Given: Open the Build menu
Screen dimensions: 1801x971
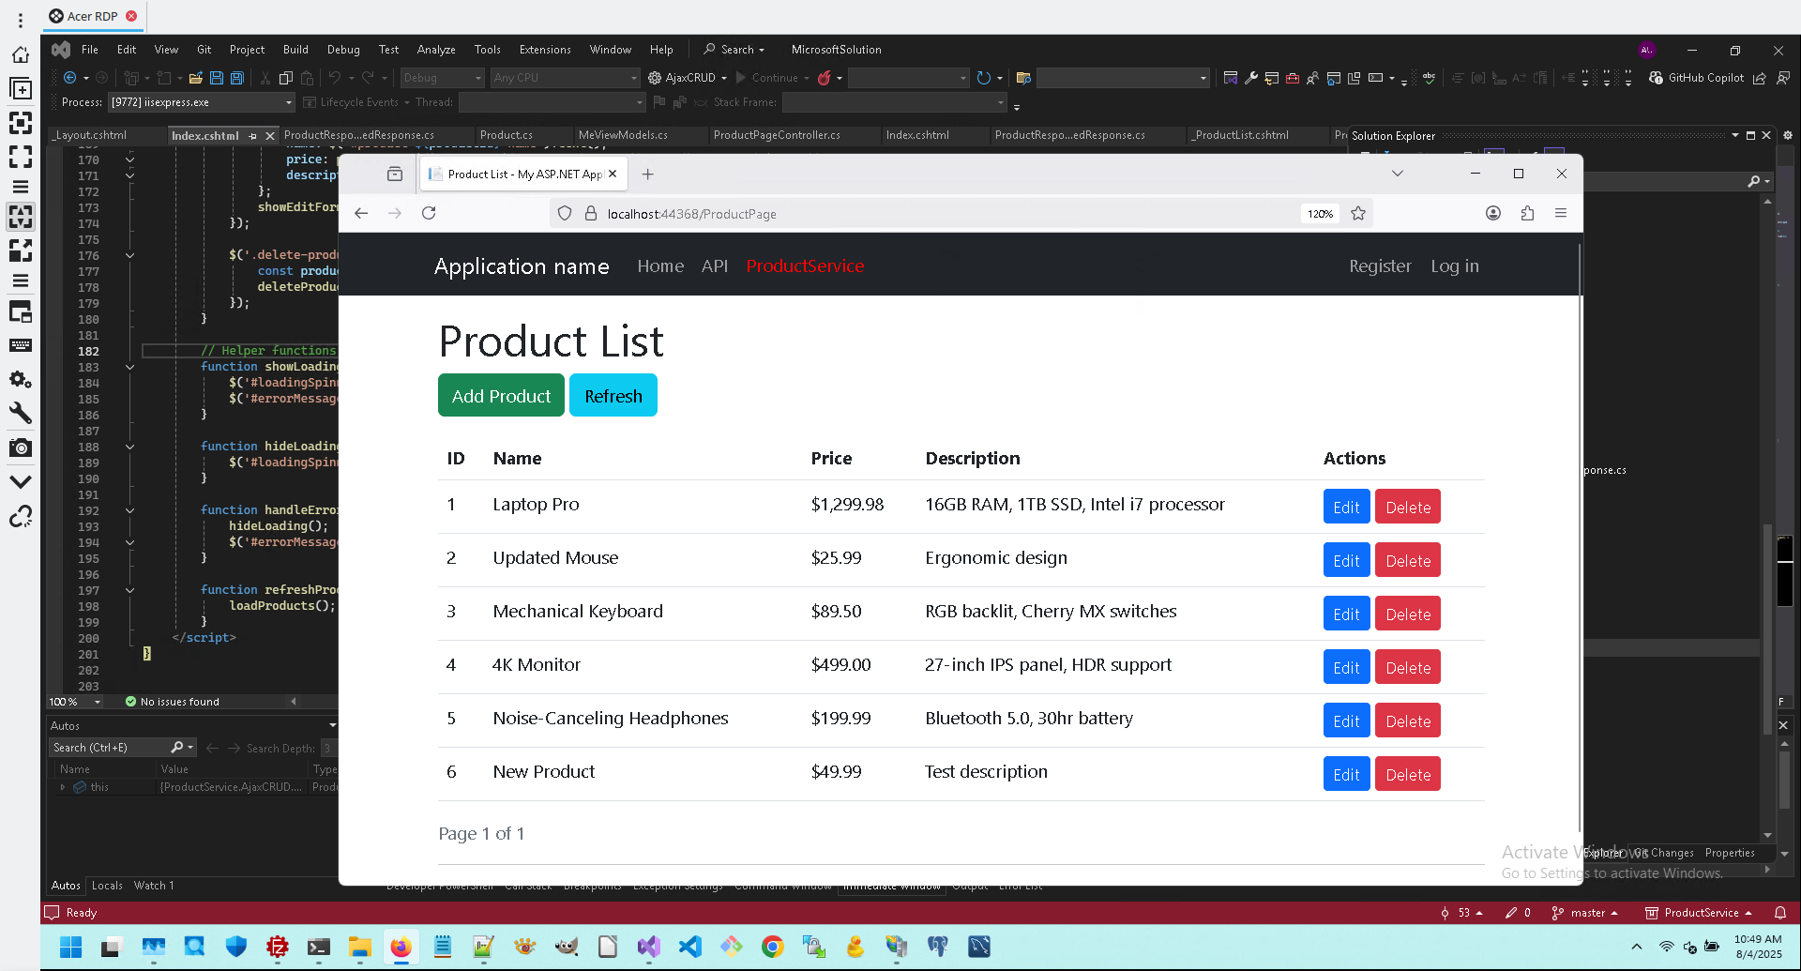Looking at the screenshot, I should click(x=295, y=50).
